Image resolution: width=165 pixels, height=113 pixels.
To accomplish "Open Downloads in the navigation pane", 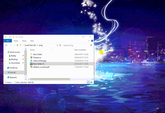I will 15,63.
